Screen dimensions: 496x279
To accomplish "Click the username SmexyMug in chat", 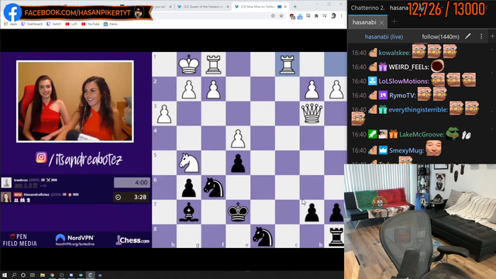I will pos(406,150).
